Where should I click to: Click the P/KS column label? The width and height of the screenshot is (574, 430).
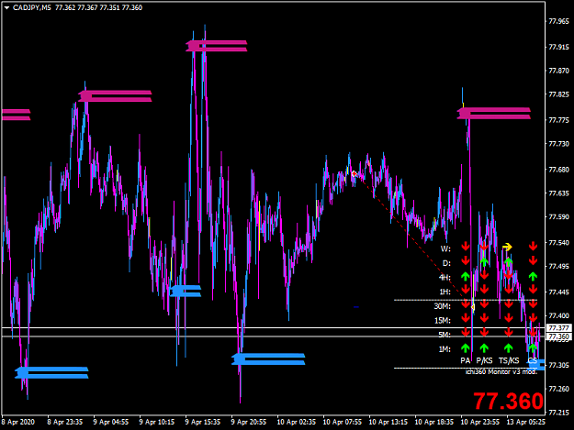(x=484, y=361)
